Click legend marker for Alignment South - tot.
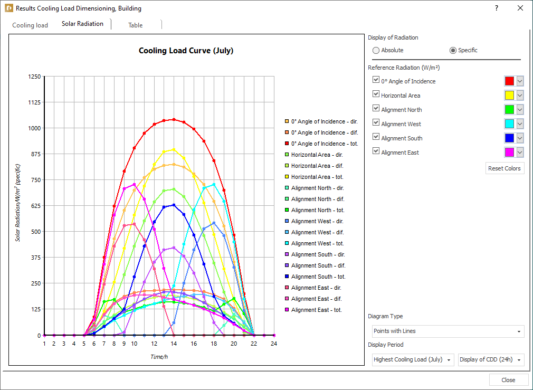Viewport: 533px width, 390px height. pyautogui.click(x=287, y=277)
